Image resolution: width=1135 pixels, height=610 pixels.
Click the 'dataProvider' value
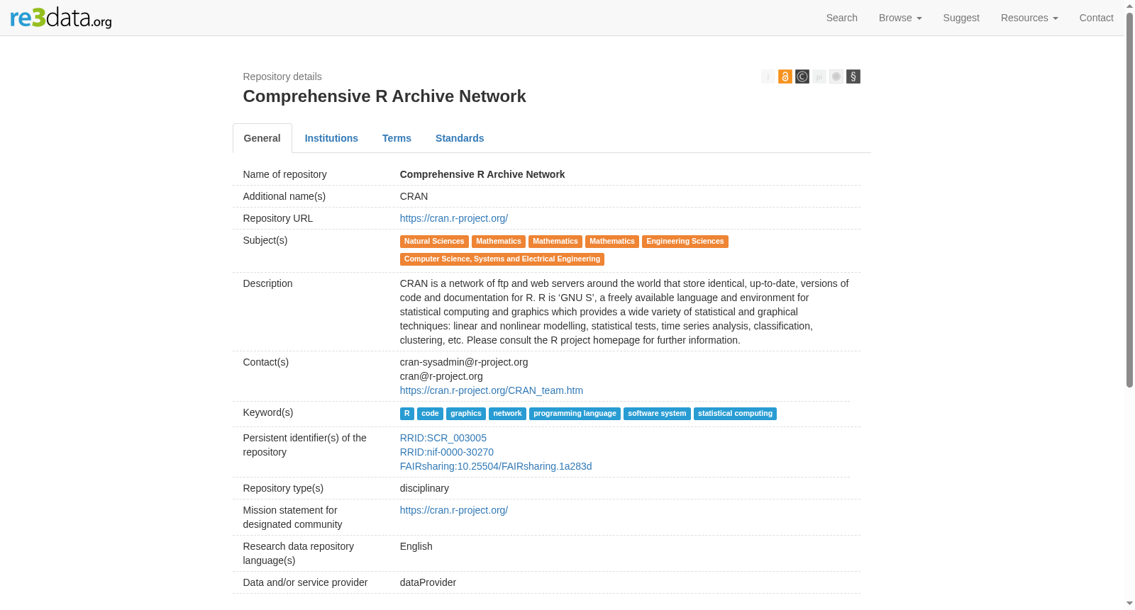point(428,582)
